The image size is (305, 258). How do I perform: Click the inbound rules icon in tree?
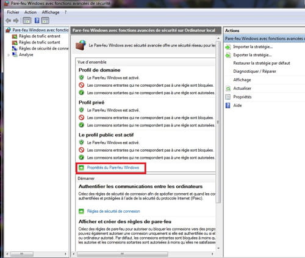coord(15,37)
